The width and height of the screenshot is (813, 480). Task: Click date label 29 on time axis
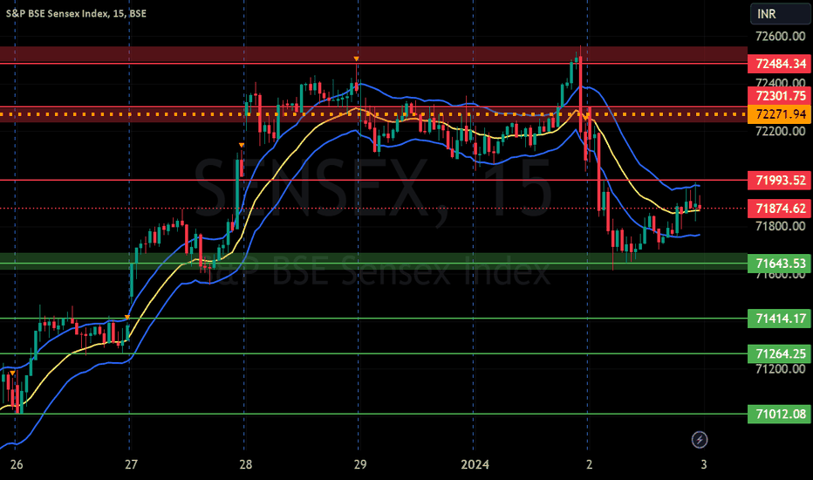tap(360, 464)
